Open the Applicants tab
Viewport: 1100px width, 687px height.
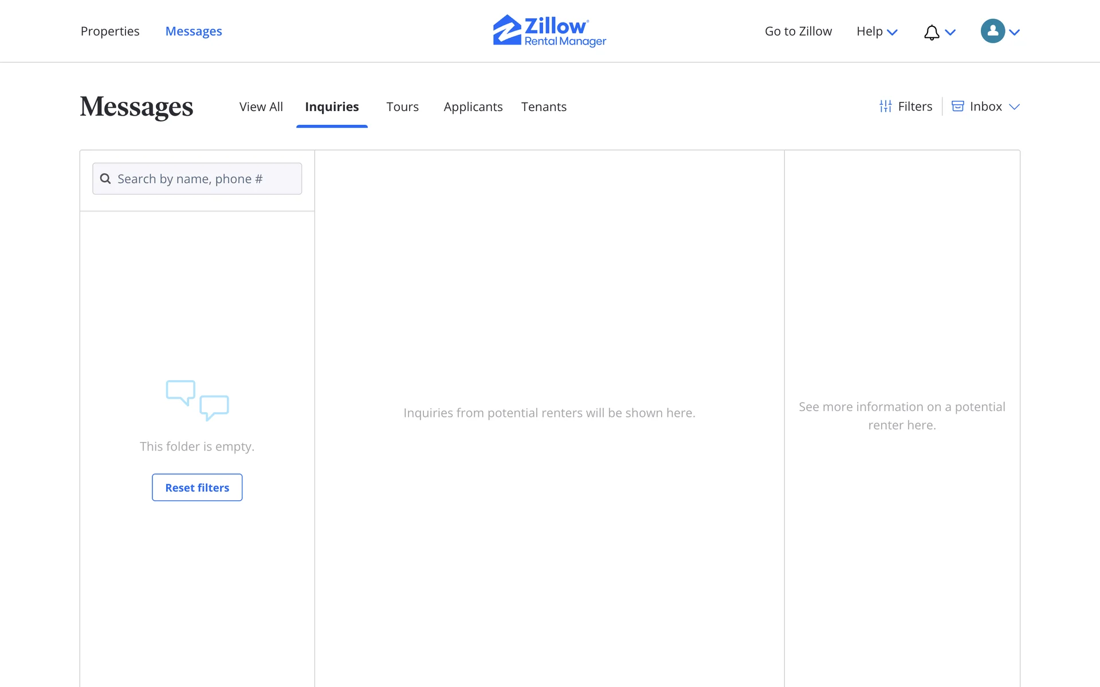pos(473,107)
